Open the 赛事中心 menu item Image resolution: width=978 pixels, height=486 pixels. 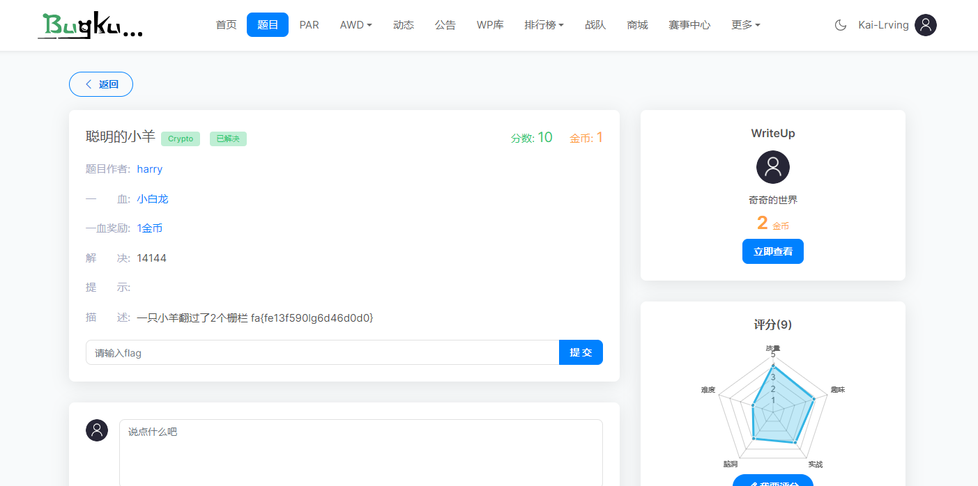(x=689, y=24)
